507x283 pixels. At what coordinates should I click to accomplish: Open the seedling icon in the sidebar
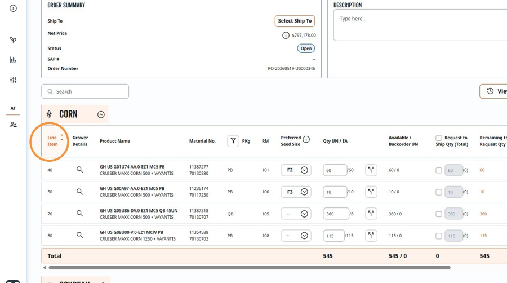(13, 40)
